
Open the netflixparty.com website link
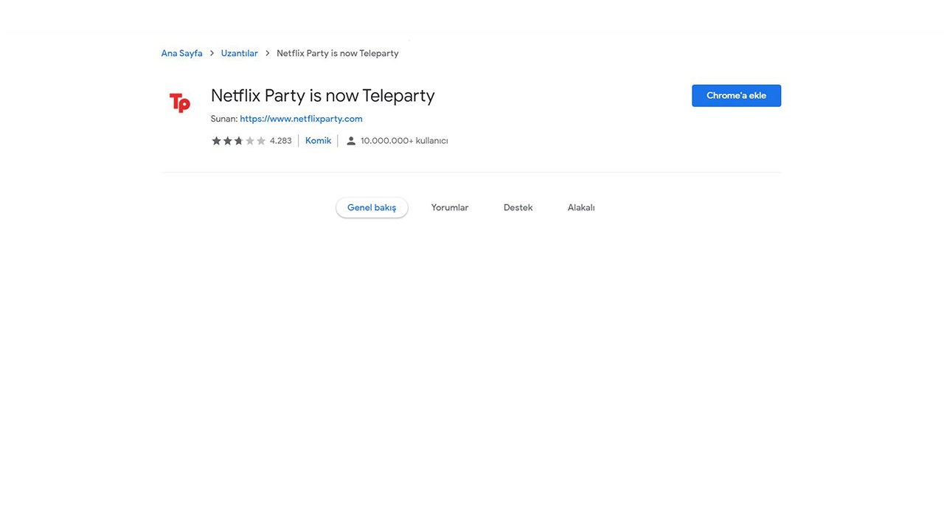301,119
